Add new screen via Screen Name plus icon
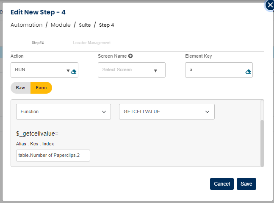The image size is (274, 203). (130, 56)
